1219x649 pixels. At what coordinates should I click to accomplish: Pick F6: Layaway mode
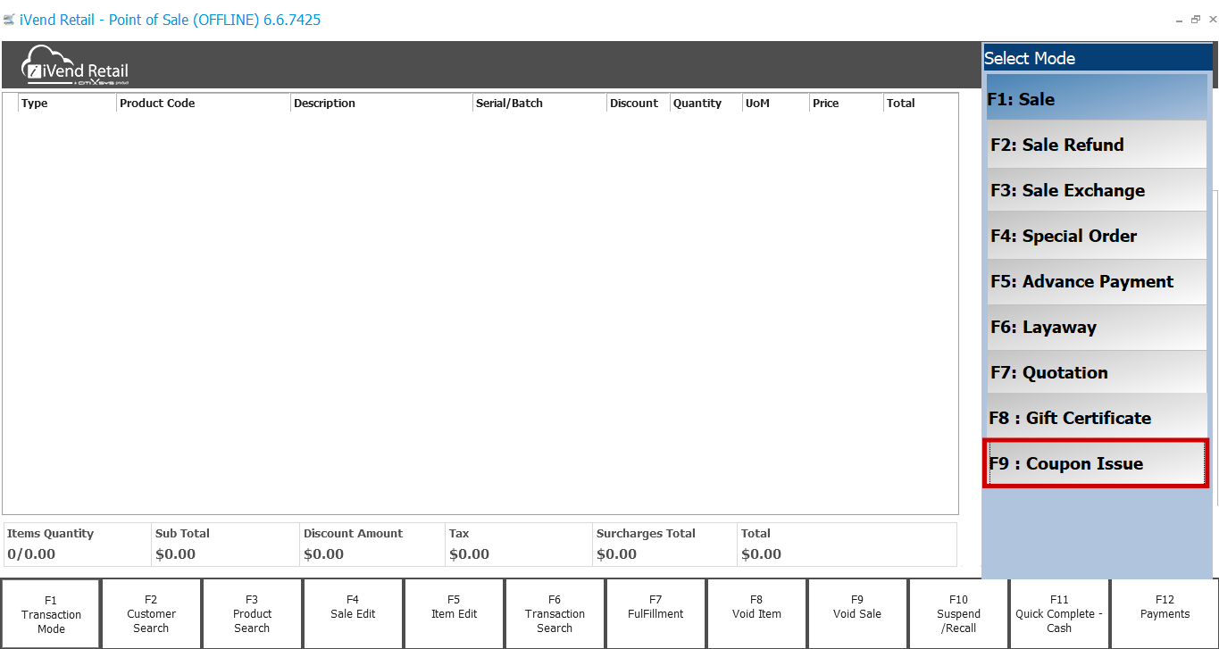tap(1097, 327)
